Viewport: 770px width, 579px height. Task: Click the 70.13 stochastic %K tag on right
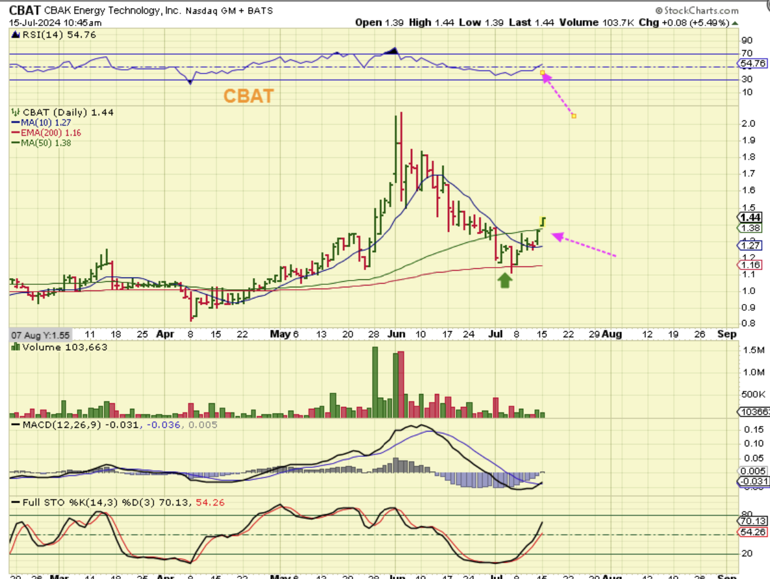click(752, 520)
